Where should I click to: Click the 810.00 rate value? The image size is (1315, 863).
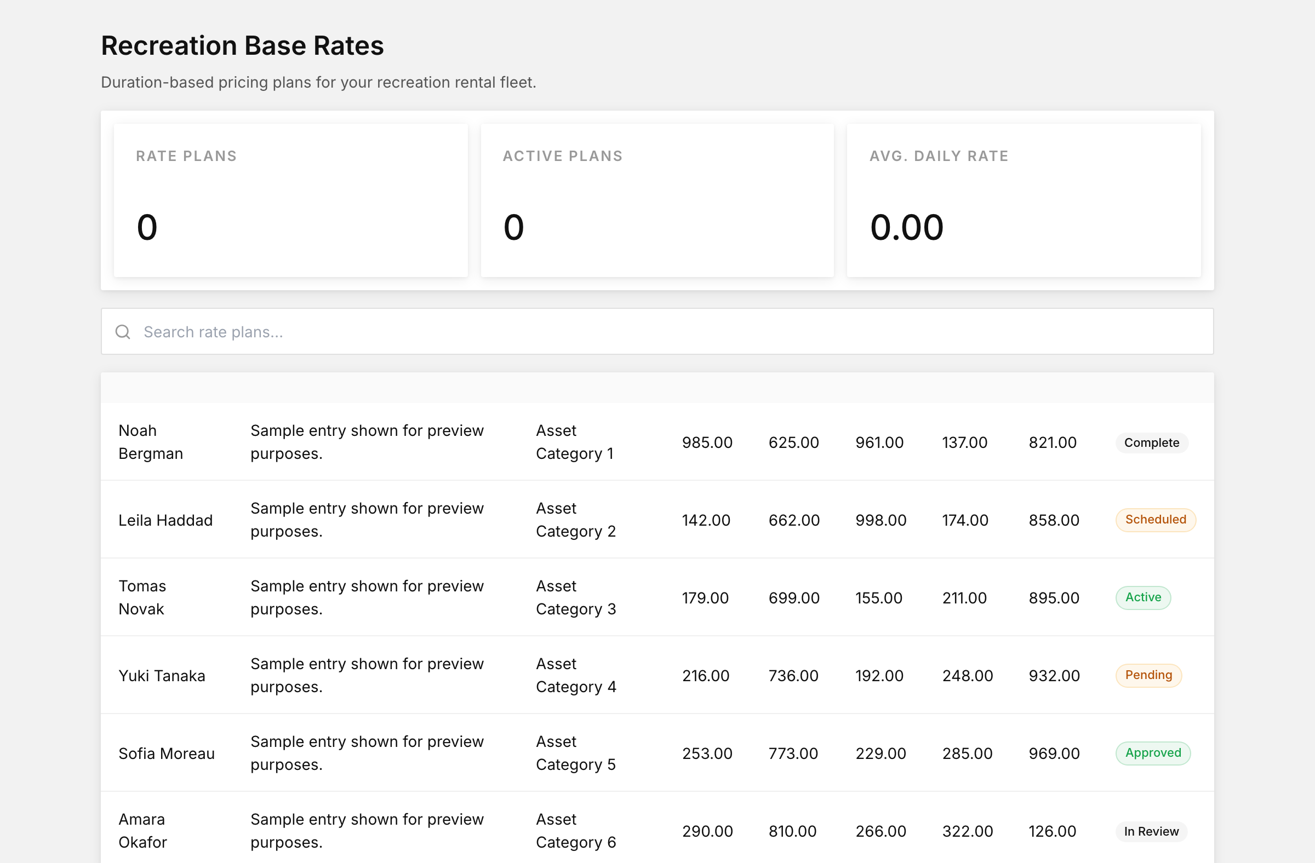pos(792,832)
